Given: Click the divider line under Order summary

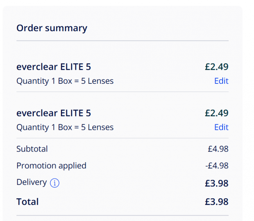Looking at the screenshot, I should pos(122,41).
